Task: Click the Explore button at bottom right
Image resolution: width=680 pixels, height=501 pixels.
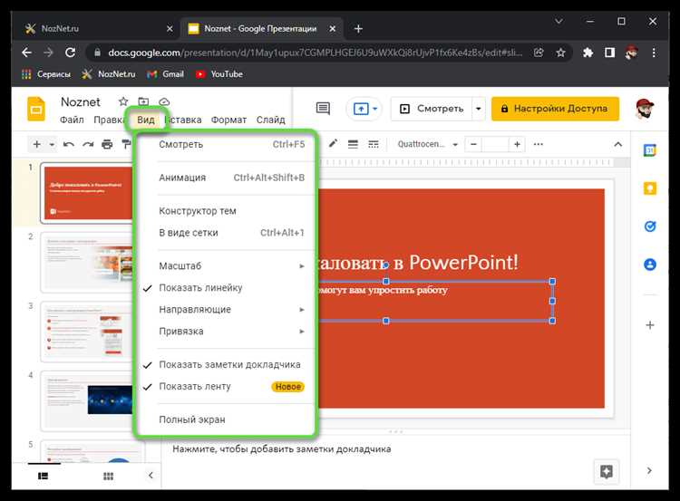Action: pos(606,471)
